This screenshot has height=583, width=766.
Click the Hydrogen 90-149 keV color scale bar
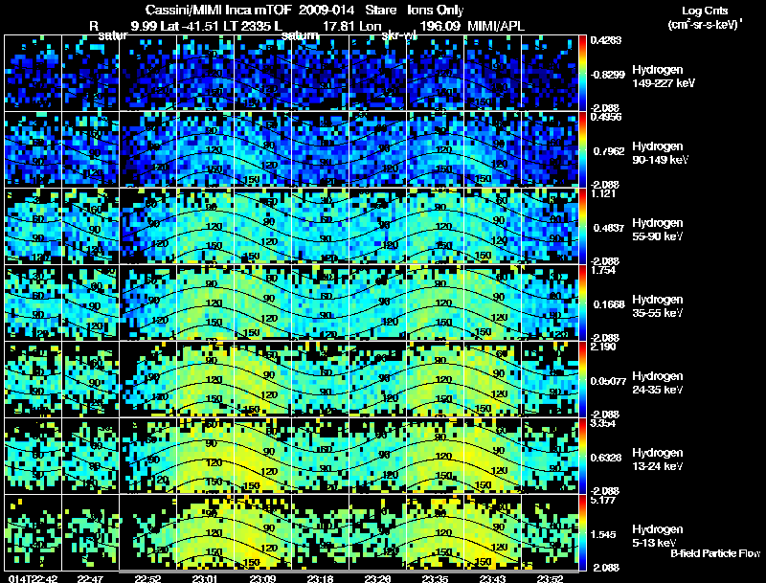coord(583,150)
